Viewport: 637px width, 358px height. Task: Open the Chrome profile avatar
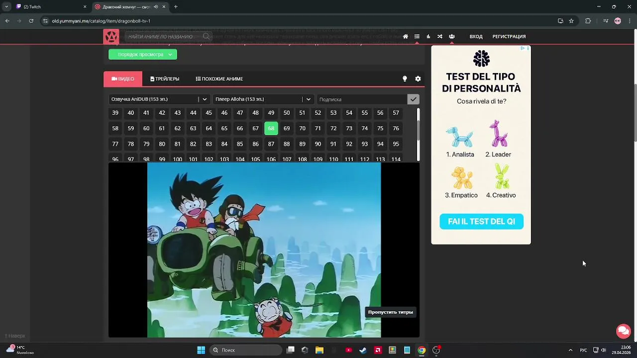(618, 21)
